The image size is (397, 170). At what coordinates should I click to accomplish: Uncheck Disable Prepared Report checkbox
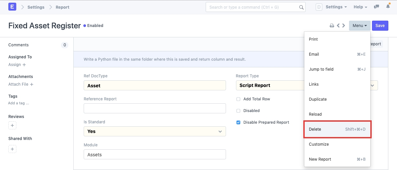(x=238, y=122)
